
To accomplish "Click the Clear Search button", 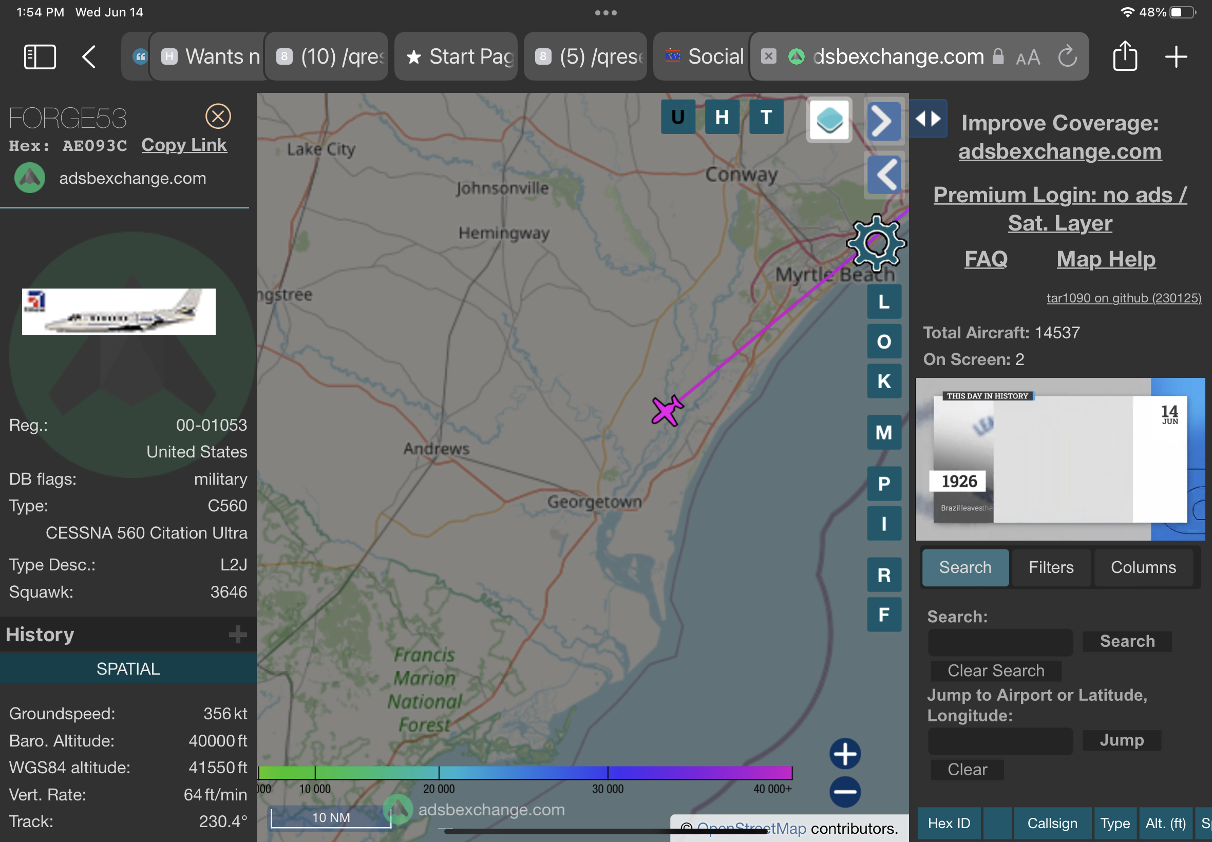I will point(996,671).
